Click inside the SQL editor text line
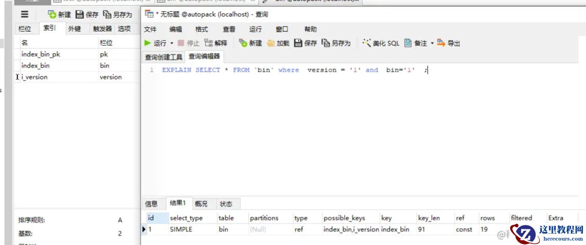586x245 pixels. pos(294,70)
